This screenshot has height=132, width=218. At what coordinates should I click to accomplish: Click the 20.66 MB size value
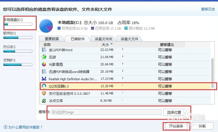tap(107, 64)
